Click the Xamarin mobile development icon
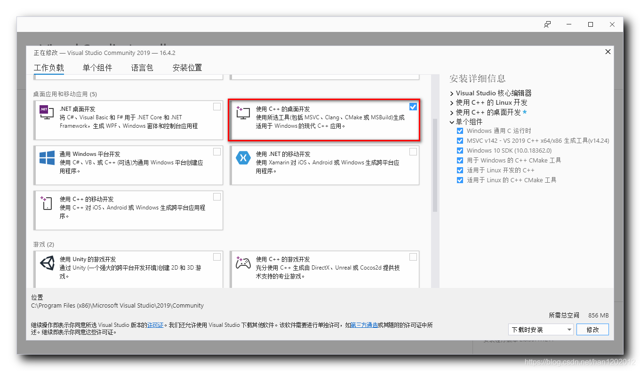Screen dimensions: 640x371 click(243, 158)
